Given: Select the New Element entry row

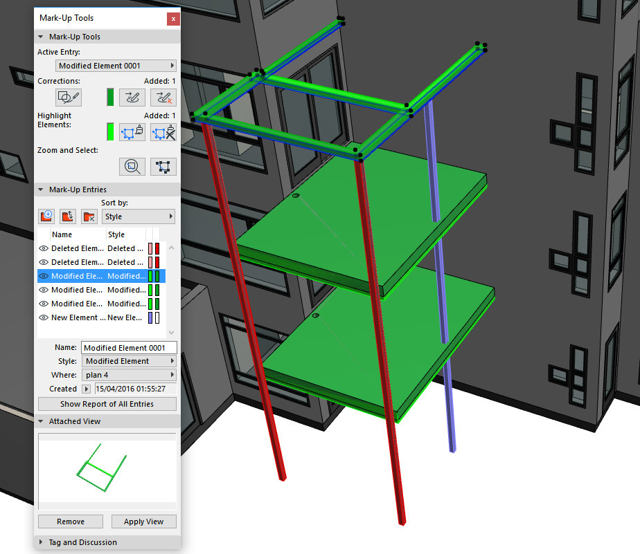Looking at the screenshot, I should tap(101, 317).
